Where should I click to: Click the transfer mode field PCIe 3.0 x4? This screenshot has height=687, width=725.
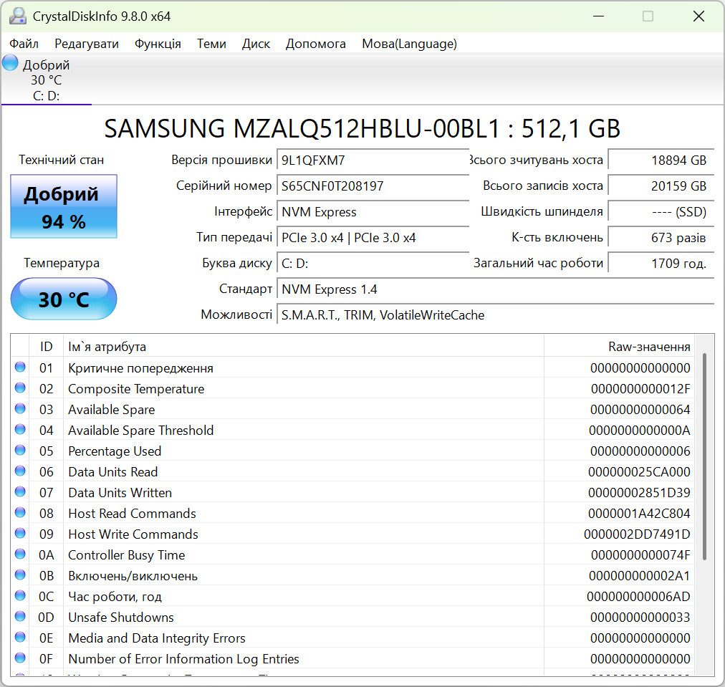click(373, 238)
